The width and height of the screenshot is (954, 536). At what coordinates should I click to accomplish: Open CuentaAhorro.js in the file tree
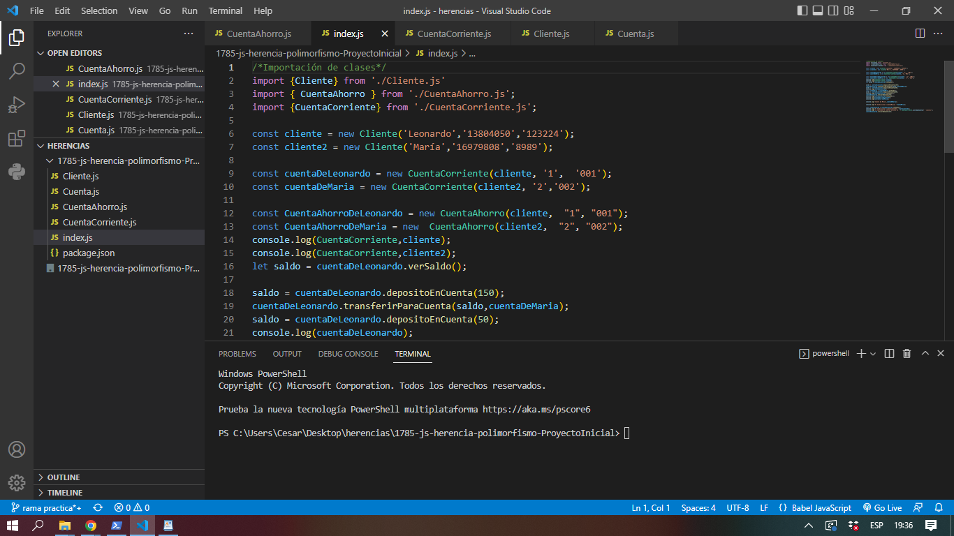119,207
